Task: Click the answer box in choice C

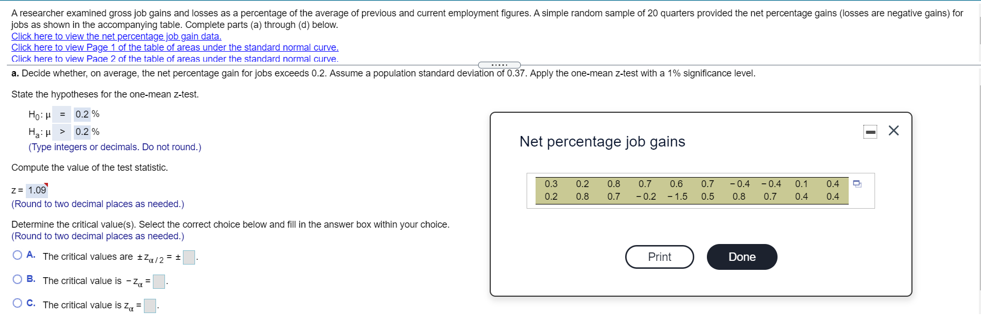Action: tap(149, 306)
